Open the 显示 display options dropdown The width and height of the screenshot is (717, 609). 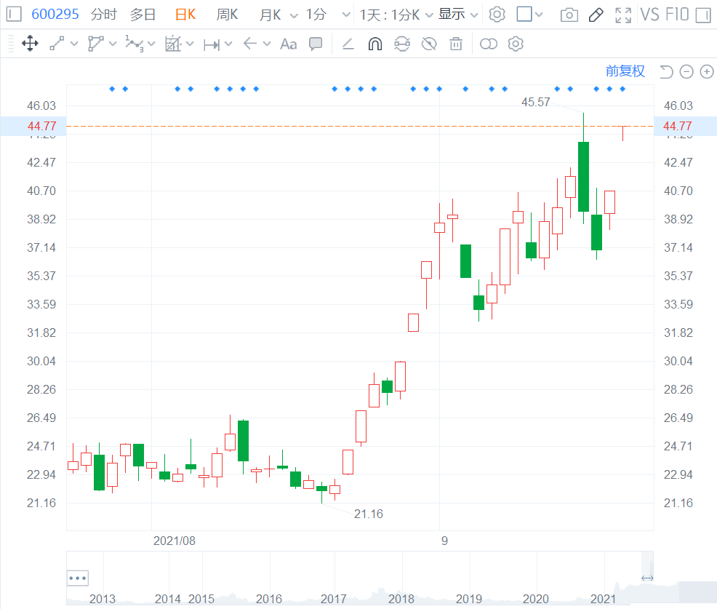tap(457, 15)
